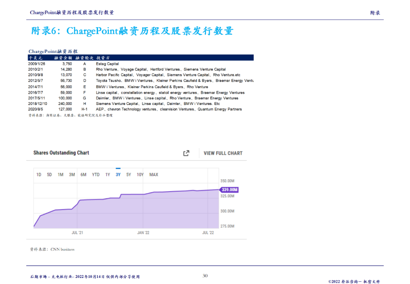Click the date cell 2020/8/5

(36, 109)
